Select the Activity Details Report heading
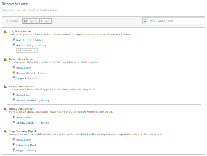The width and height of the screenshot is (207, 156). [21, 109]
